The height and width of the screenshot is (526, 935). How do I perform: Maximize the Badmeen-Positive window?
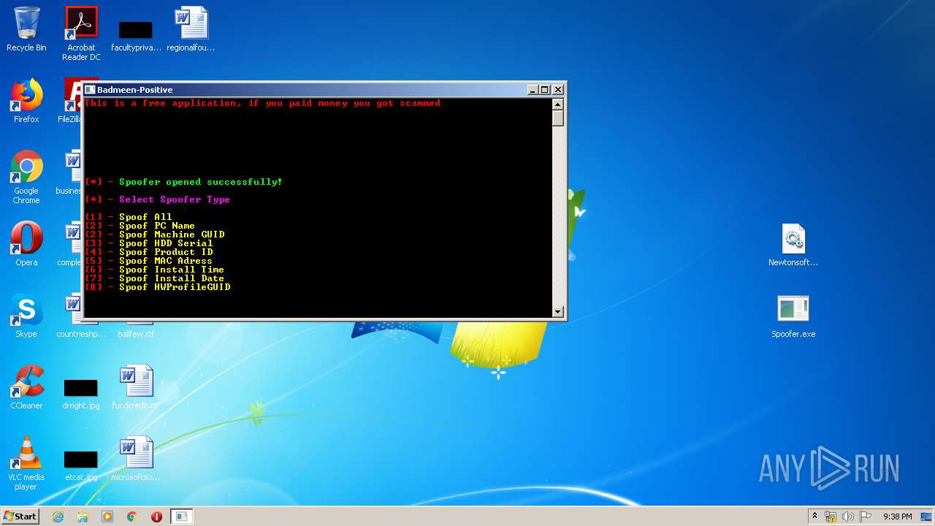[545, 90]
